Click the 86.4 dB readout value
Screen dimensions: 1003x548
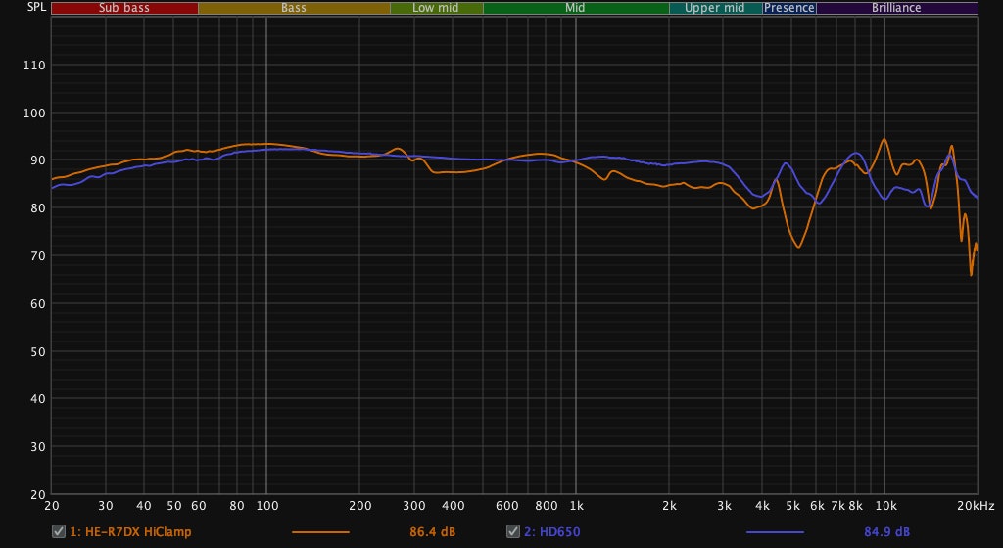432,532
